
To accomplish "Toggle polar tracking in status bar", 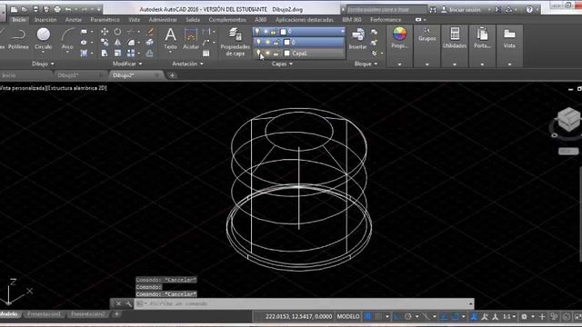I will (x=408, y=317).
